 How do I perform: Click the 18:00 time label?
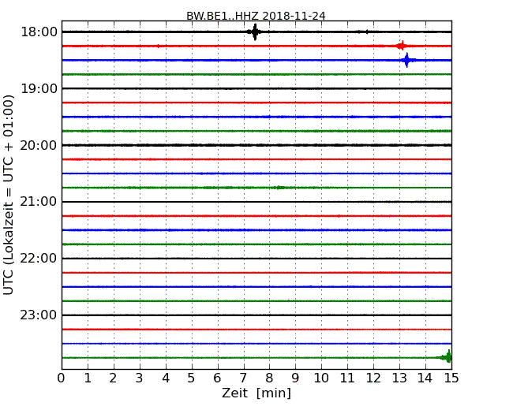39,32
